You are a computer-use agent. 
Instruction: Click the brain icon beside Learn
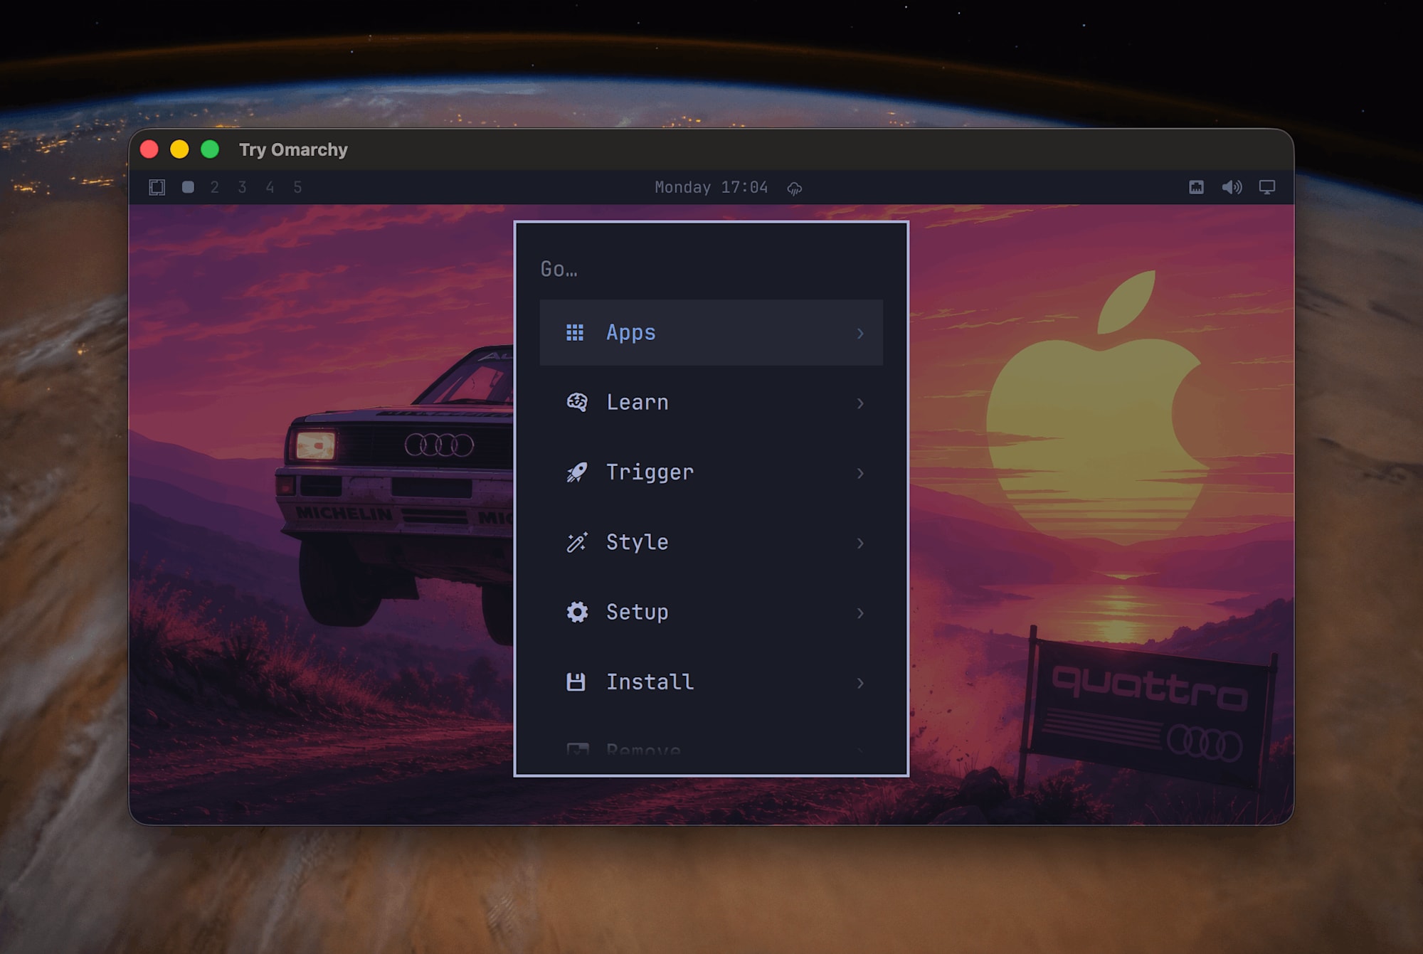[576, 402]
